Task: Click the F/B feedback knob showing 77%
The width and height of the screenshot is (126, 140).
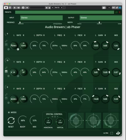Action: (85, 99)
